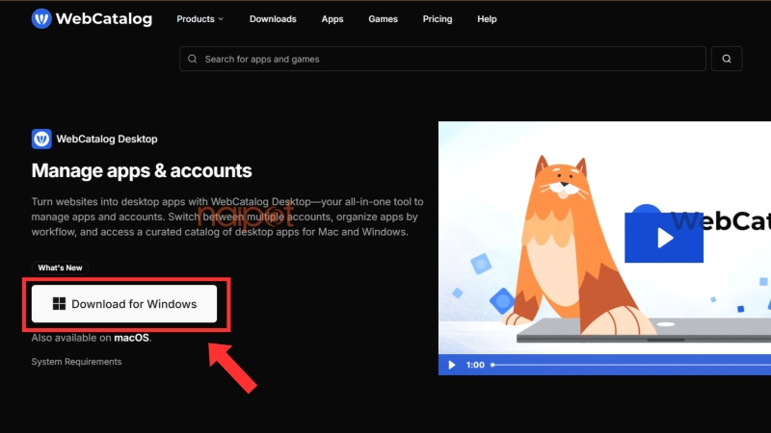Play the video with large blue play button
Screen dimensions: 771x433
pos(664,237)
